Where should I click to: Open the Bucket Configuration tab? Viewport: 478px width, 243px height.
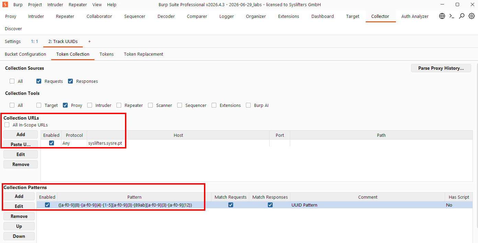pos(25,54)
